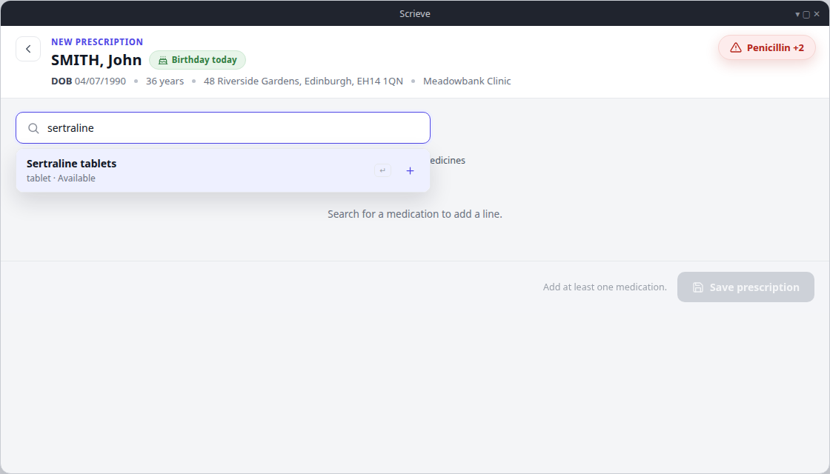Click 'Search for a medication to add a line'
The image size is (830, 474).
point(415,214)
